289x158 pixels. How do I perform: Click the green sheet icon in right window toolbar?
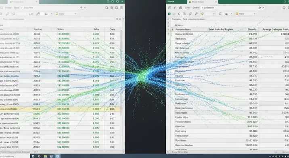click(x=169, y=14)
